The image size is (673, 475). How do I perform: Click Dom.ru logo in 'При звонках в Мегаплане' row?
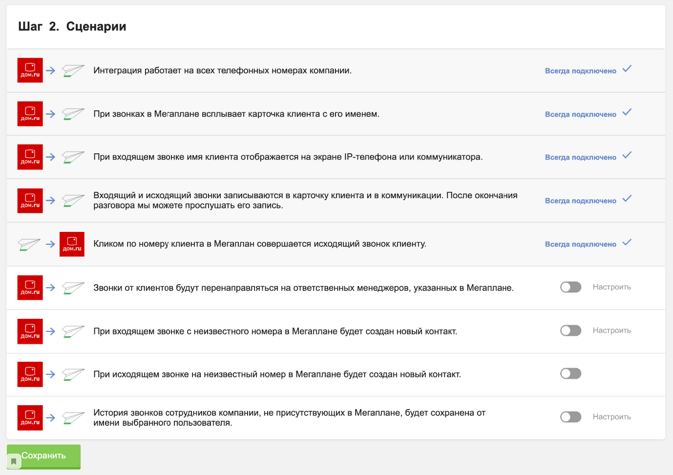pyautogui.click(x=30, y=114)
